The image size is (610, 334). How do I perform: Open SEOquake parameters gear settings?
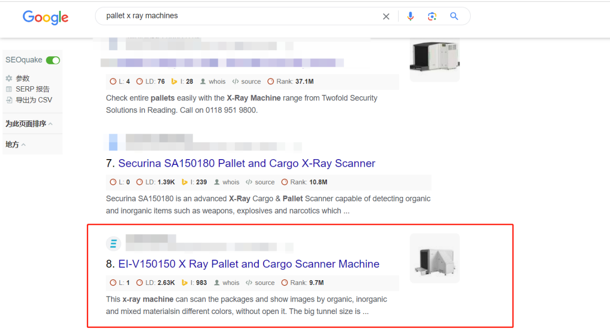(9, 78)
